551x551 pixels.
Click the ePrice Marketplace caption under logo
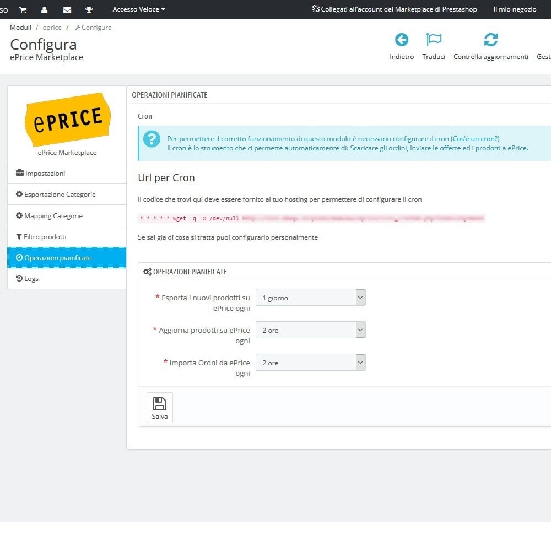[67, 153]
